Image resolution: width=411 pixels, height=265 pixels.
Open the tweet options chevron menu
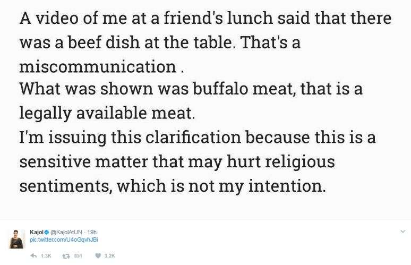pos(403,232)
